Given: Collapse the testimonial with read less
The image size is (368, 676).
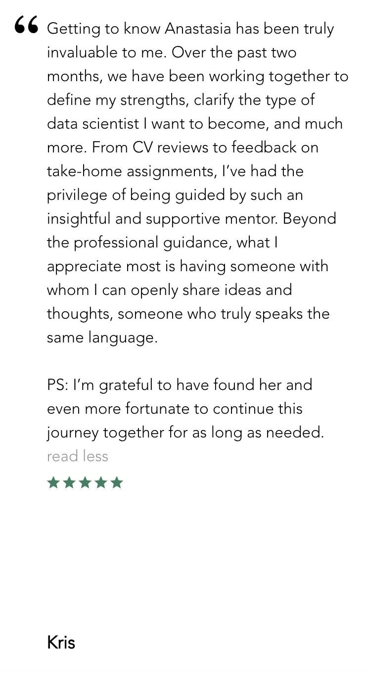Looking at the screenshot, I should [x=78, y=456].
